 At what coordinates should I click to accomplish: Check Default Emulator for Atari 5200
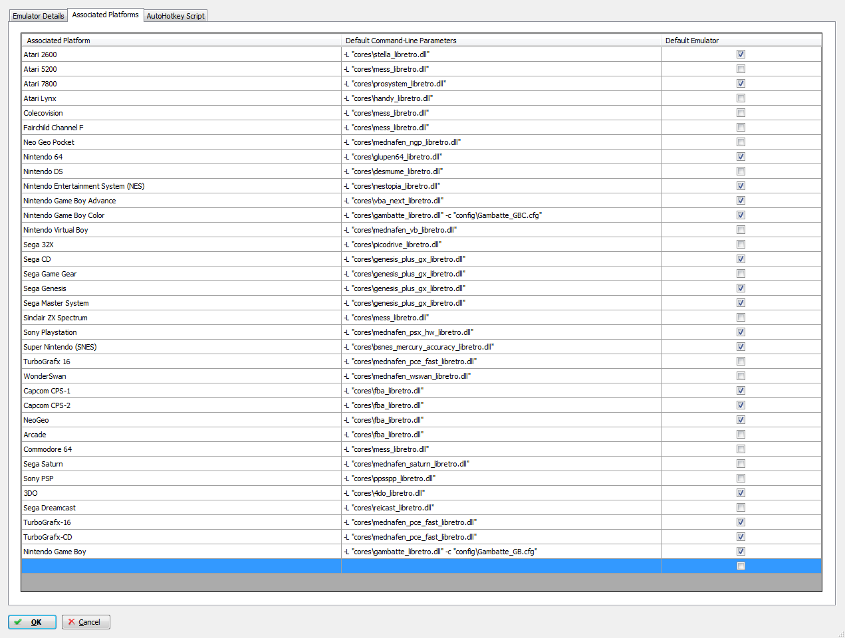(x=741, y=69)
